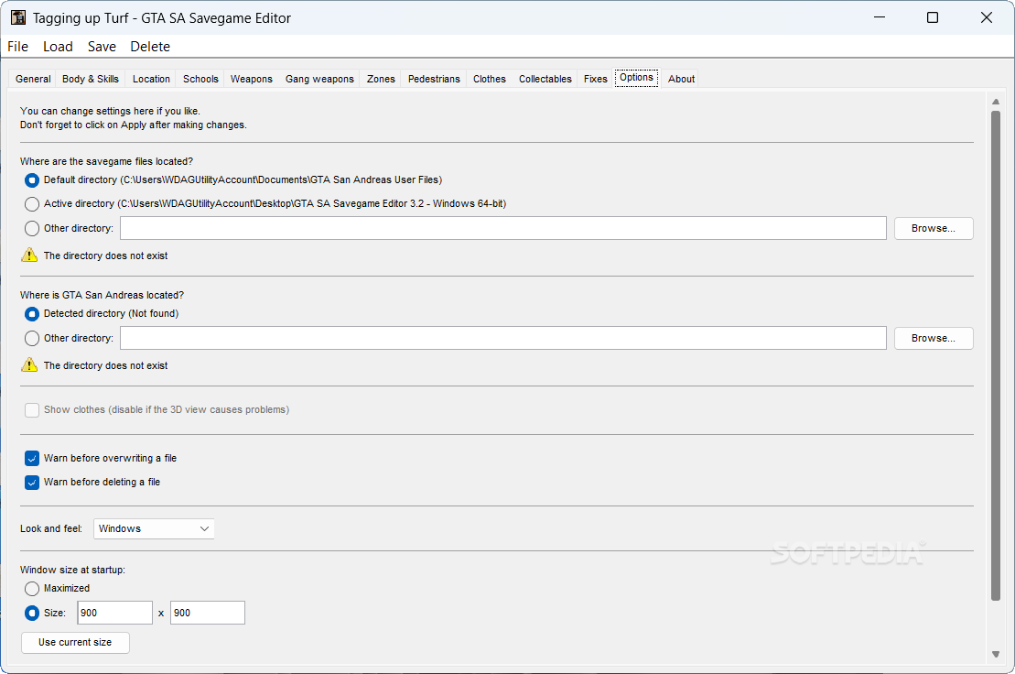Screen dimensions: 1015x674
Task: Click the GTA San Andreas directory text field
Action: (503, 339)
